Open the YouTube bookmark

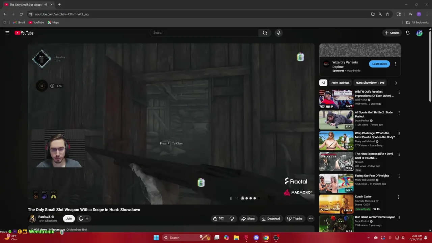coord(36,23)
